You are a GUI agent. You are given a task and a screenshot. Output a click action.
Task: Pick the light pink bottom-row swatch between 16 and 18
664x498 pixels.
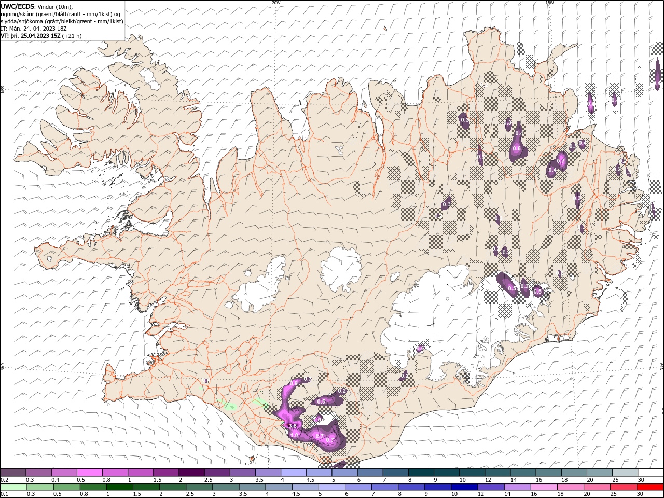click(544, 487)
